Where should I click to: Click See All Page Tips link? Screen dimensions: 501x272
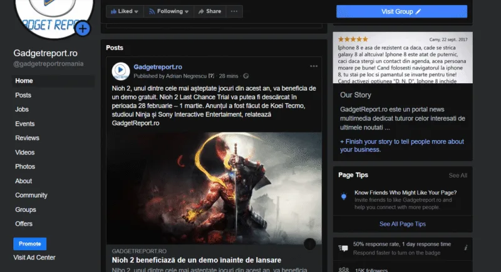point(403,224)
